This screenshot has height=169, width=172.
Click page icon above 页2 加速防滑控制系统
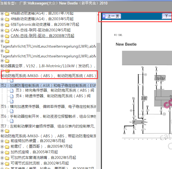pos(12,80)
